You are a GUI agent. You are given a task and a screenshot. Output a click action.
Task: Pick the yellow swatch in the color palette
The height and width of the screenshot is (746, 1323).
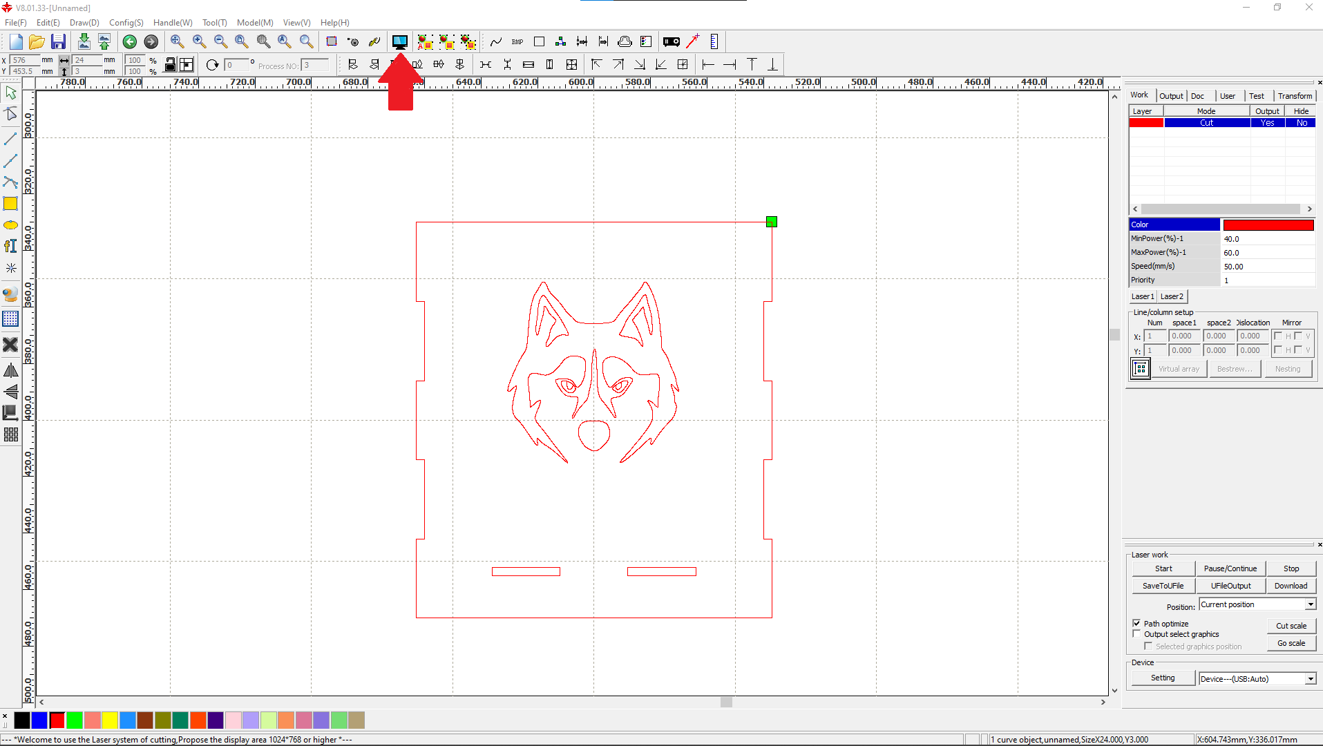coord(110,720)
